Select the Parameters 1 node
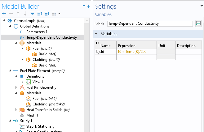Image resolution: width=204 pixels, height=132 pixels. click(x=37, y=32)
